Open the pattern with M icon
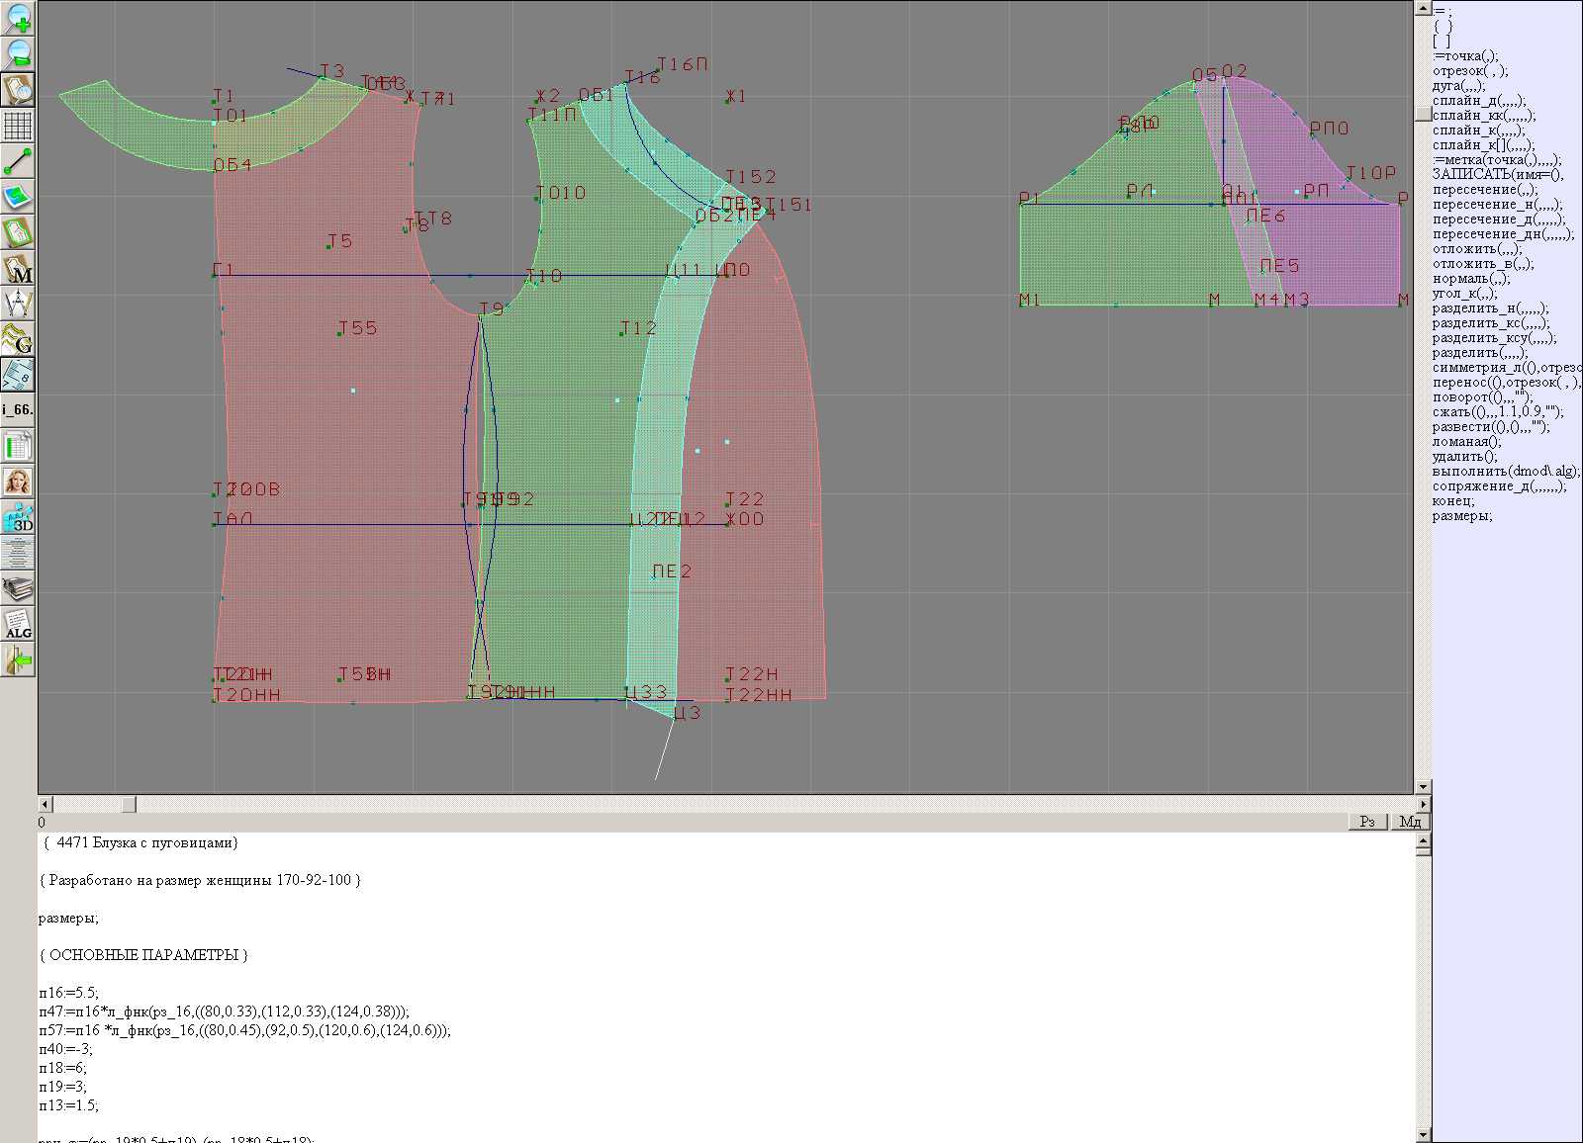Viewport: 1583px width, 1143px height. coord(18,268)
